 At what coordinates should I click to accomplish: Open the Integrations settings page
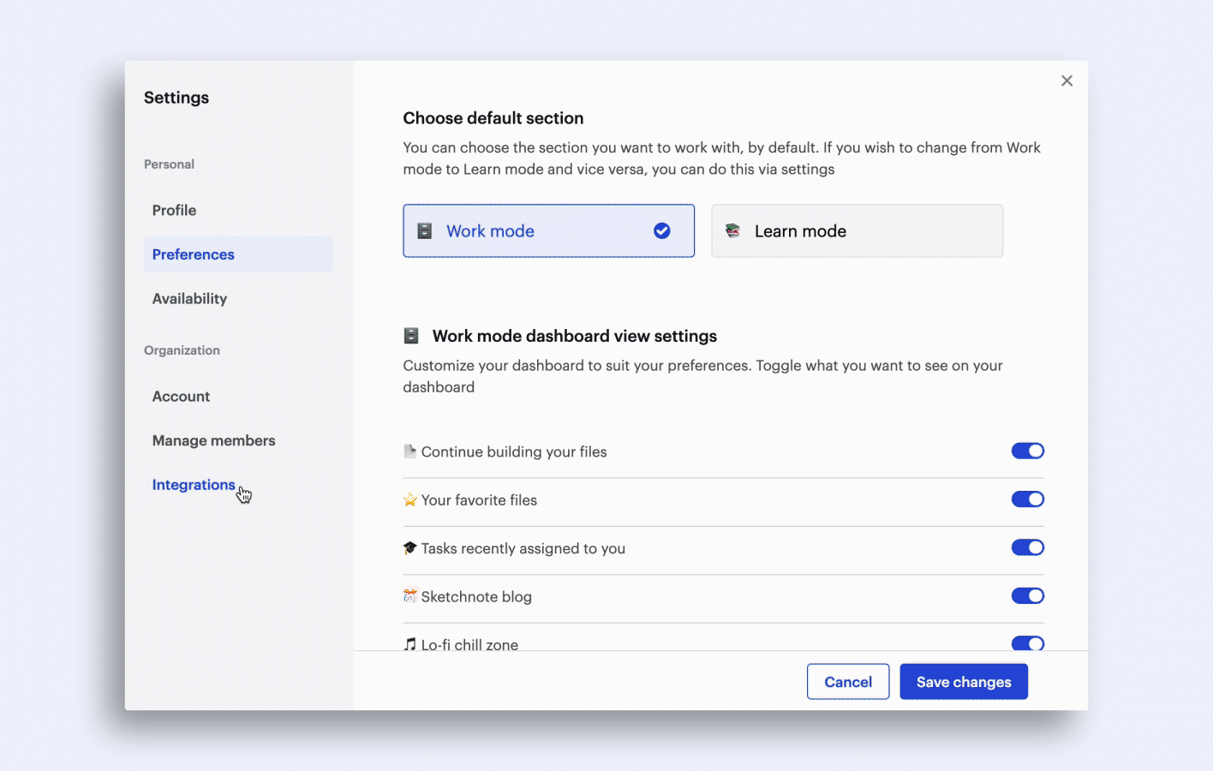coord(194,485)
